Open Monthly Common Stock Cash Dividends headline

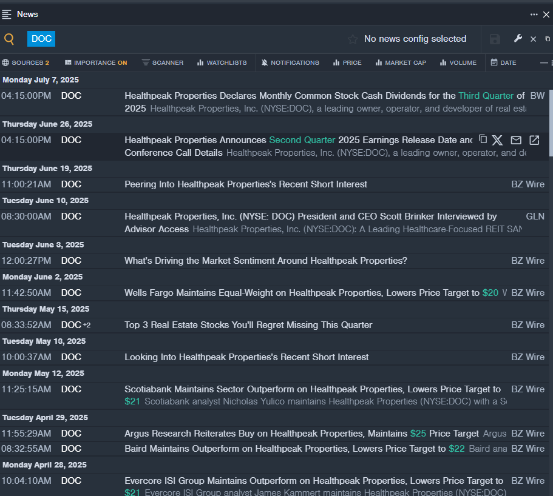coord(325,102)
